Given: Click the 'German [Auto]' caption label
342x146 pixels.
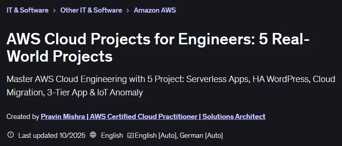Looking at the screenshot, I should [x=201, y=135].
